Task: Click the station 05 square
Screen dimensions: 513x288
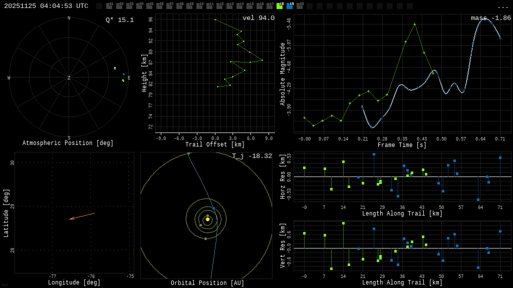Action: click(x=149, y=6)
